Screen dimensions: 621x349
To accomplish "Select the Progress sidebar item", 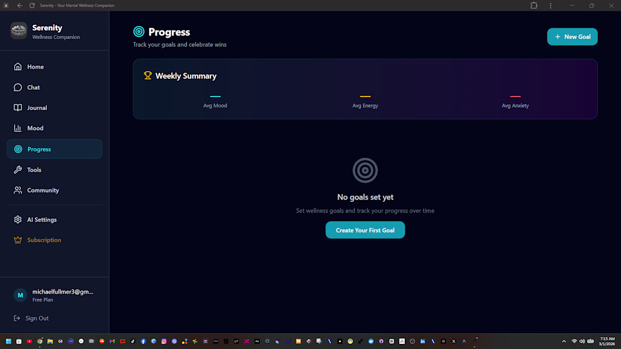I will (55, 149).
